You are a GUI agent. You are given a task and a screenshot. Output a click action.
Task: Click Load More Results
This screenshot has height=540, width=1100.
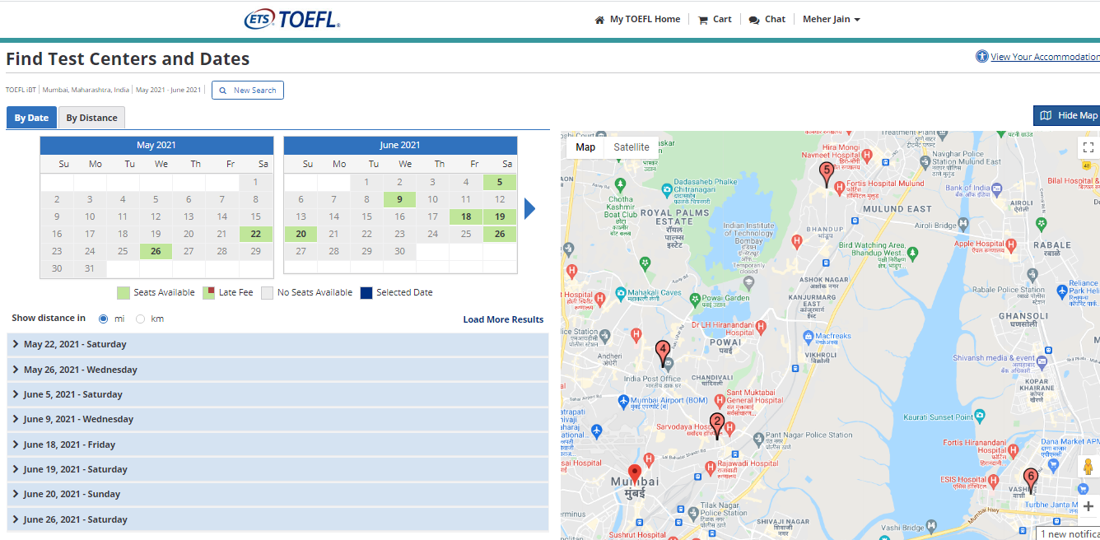coord(503,319)
